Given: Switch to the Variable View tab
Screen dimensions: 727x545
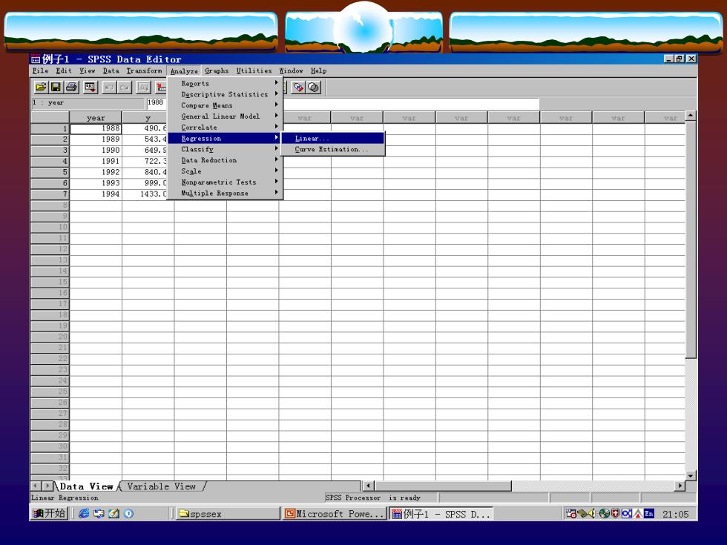Looking at the screenshot, I should (x=162, y=486).
